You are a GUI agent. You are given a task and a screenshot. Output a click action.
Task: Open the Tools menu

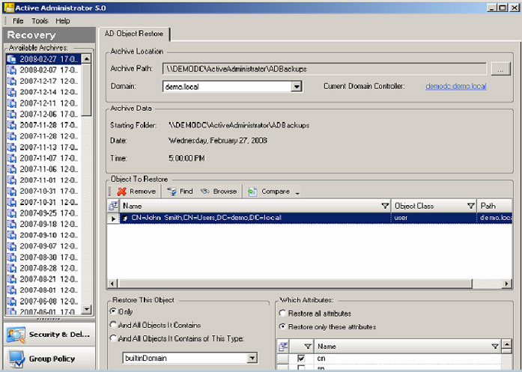[40, 21]
